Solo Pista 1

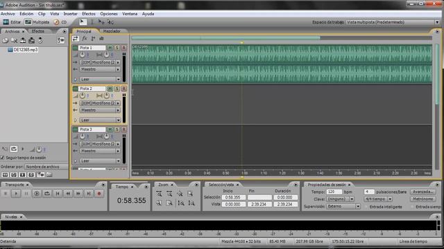coord(117,48)
